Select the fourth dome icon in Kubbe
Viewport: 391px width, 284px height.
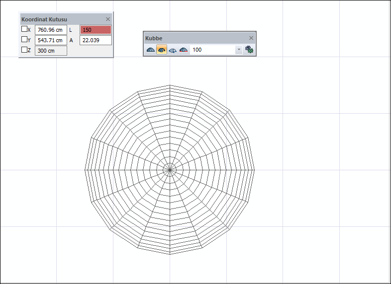tap(184, 50)
